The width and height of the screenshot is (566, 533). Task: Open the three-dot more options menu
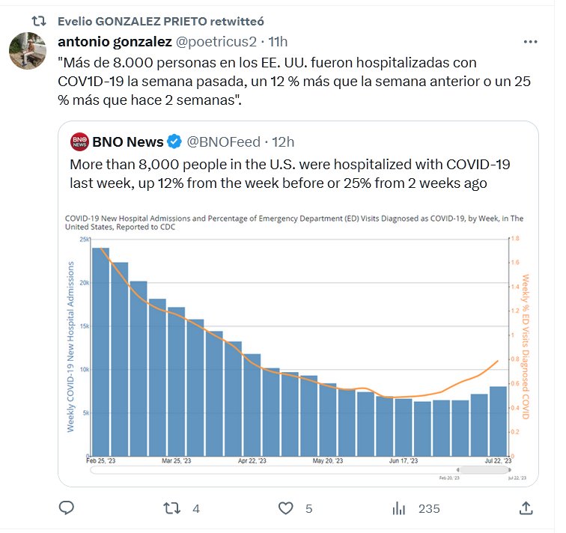pos(530,41)
